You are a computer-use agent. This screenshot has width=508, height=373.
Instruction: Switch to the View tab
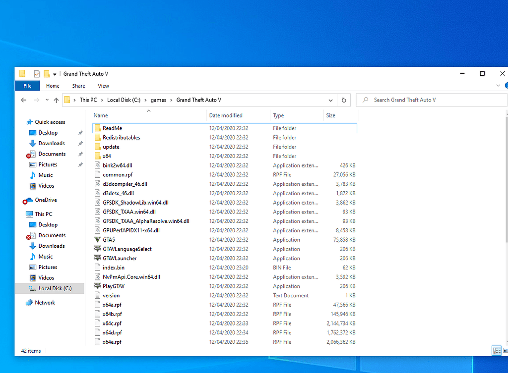(x=103, y=85)
